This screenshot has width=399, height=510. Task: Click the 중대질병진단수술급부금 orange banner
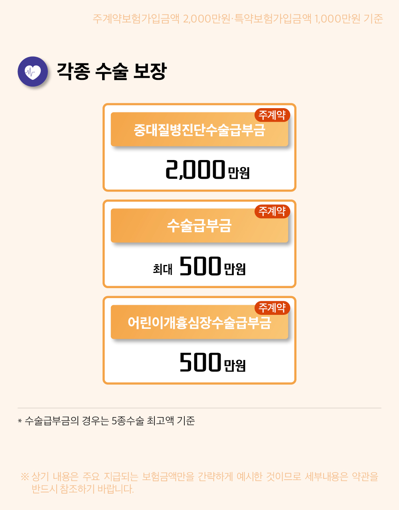point(199,129)
